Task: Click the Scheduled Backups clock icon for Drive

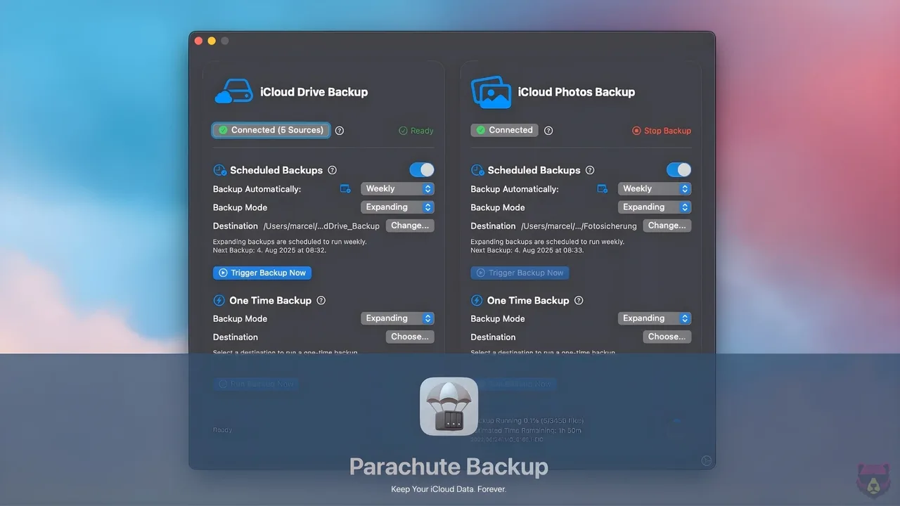Action: click(x=219, y=169)
